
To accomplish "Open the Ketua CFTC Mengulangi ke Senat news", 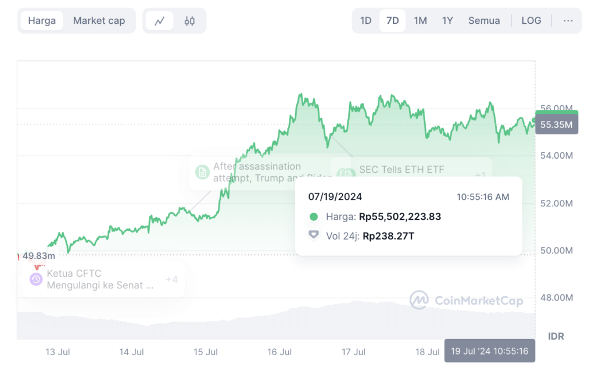I will pos(100,279).
